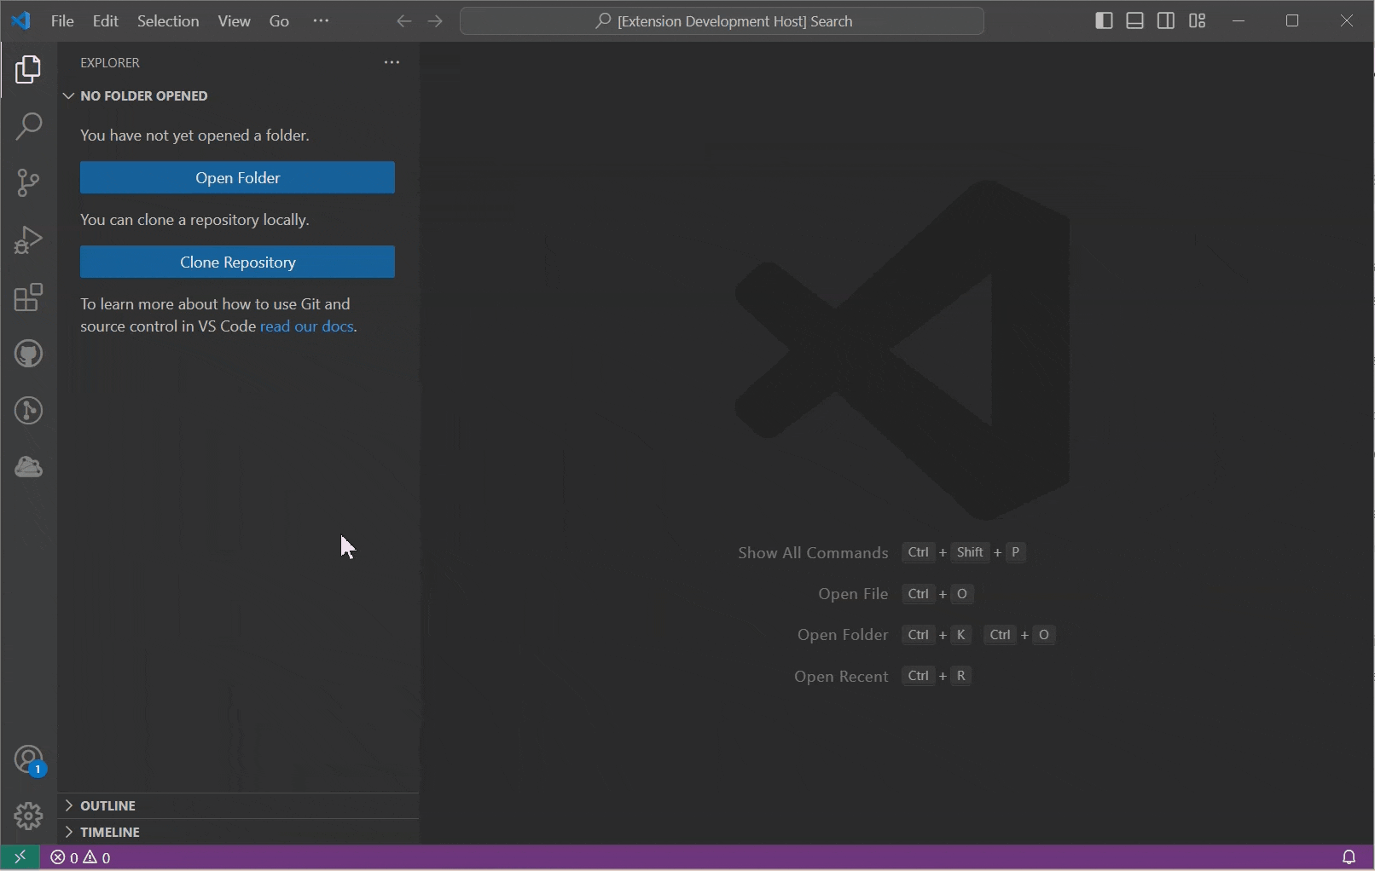Open the Run and Debug view

click(x=28, y=239)
